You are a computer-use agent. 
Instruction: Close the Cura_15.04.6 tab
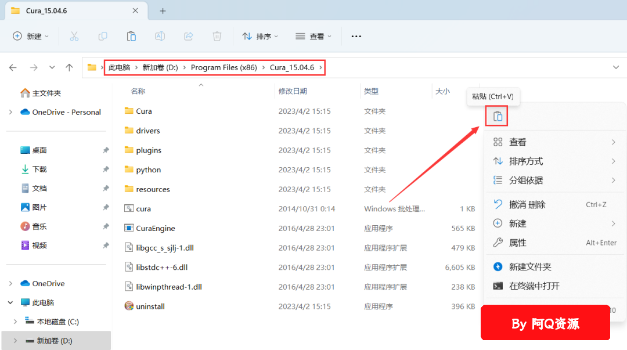pos(135,11)
